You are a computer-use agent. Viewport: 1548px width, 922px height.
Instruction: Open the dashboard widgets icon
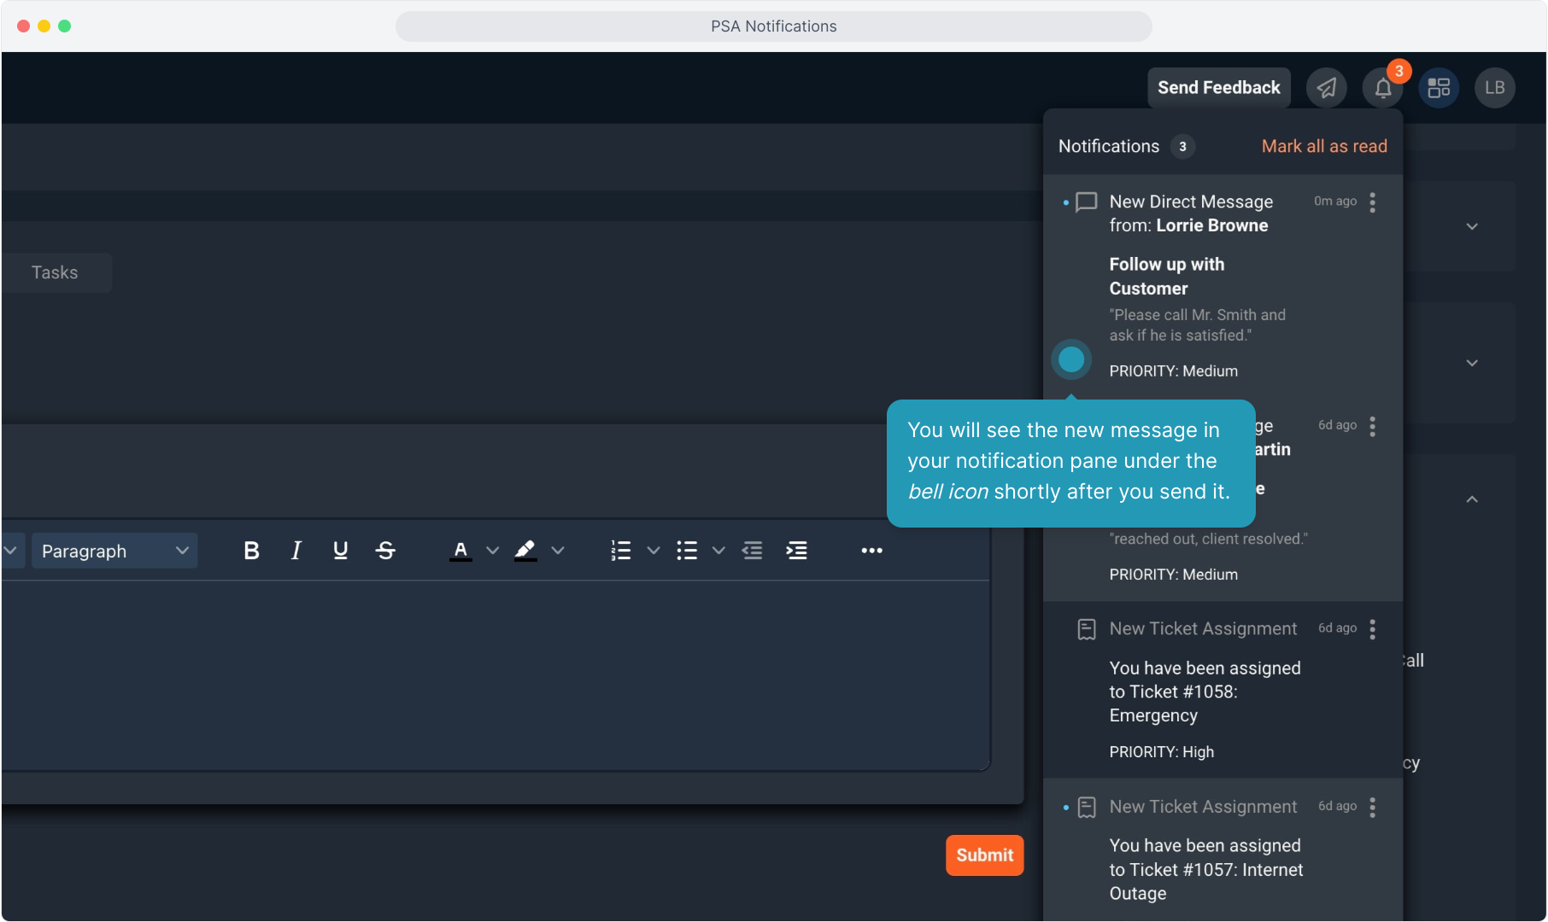(x=1439, y=88)
